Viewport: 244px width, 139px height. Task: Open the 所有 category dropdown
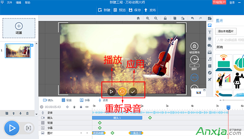(230, 47)
